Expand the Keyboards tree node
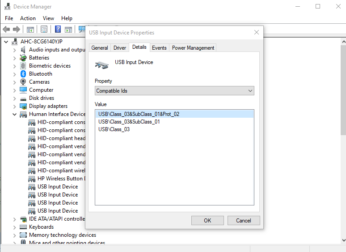Viewport: 346px width, 252px height. (14, 227)
